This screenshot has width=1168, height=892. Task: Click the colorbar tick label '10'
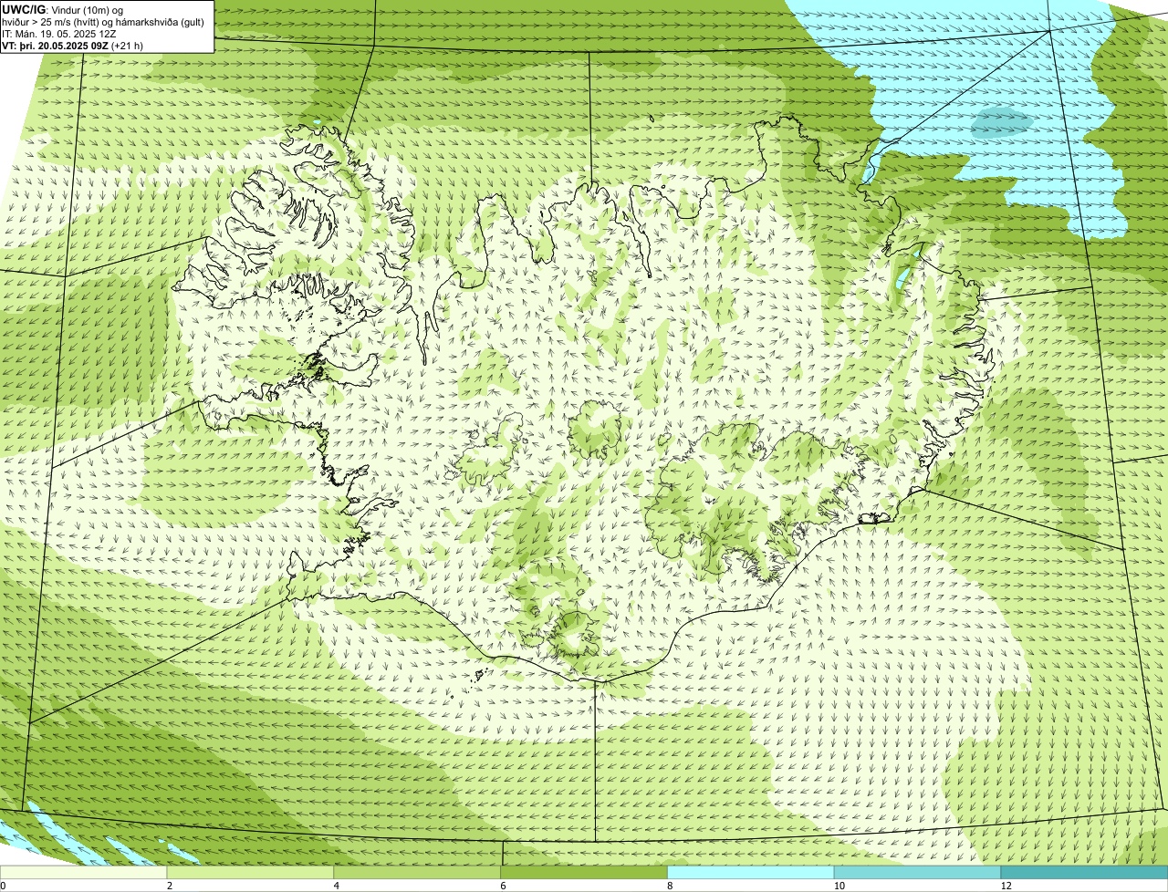[838, 886]
